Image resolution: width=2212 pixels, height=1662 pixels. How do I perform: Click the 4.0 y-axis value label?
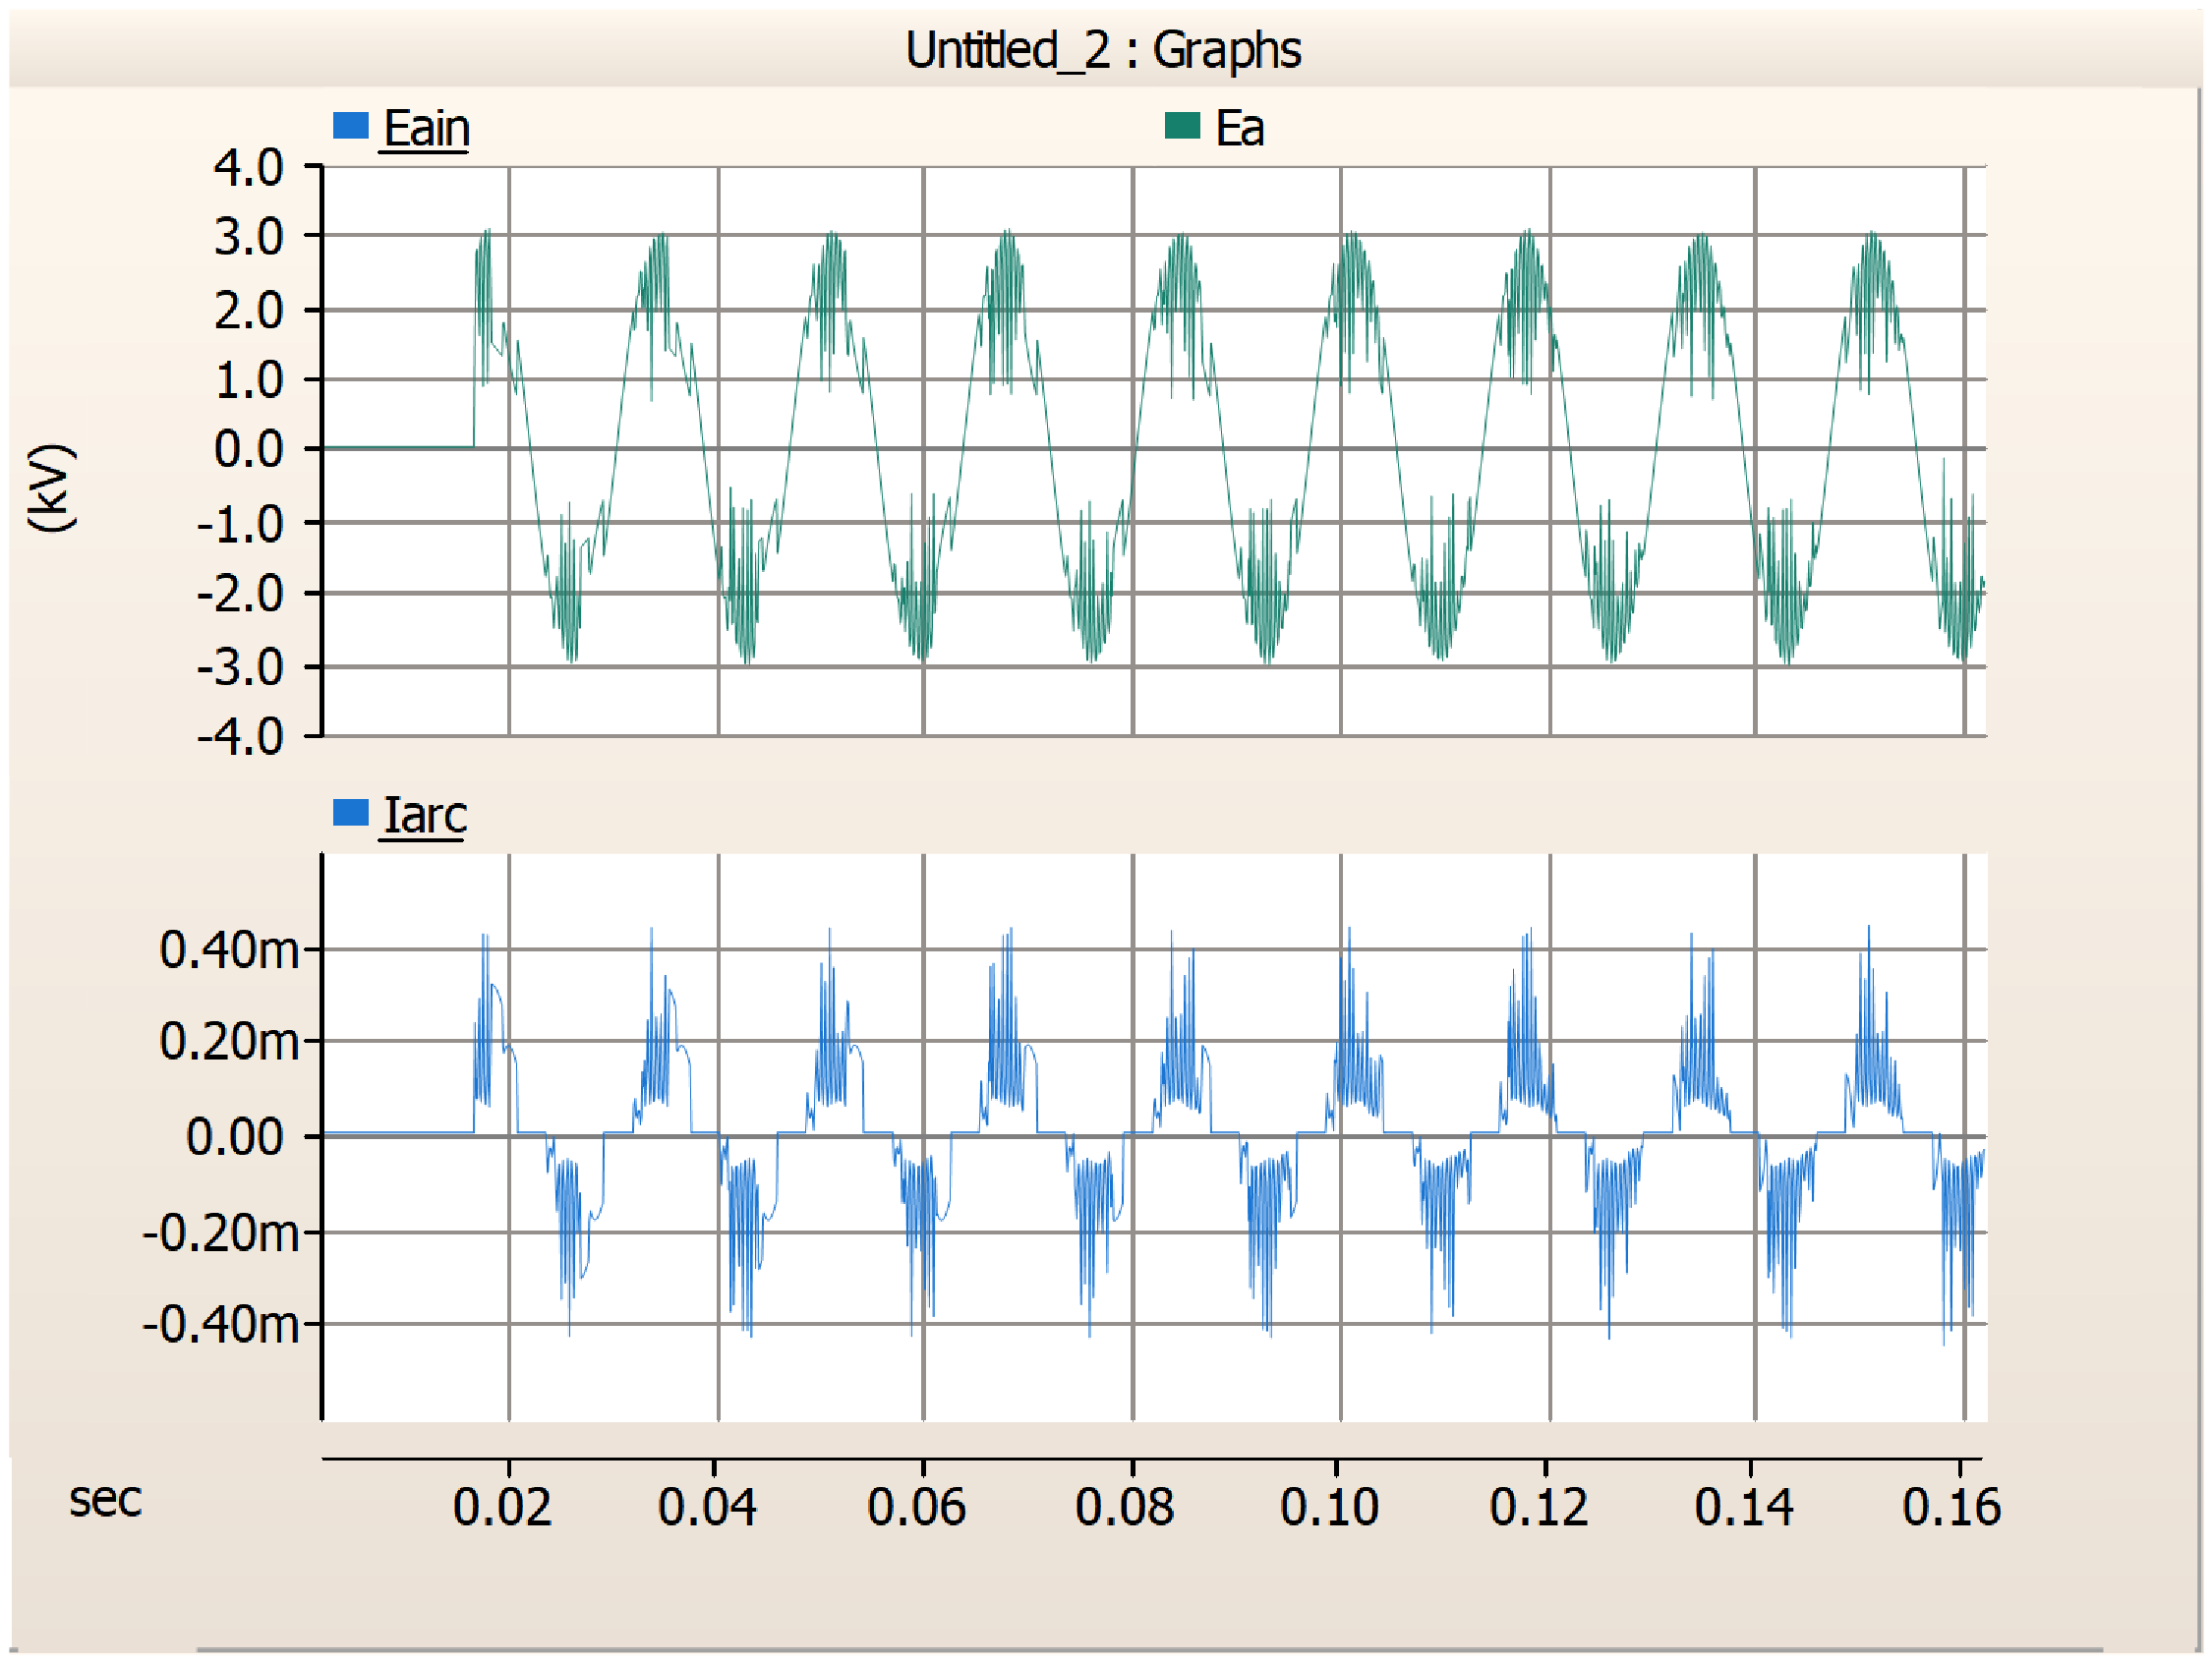click(249, 168)
